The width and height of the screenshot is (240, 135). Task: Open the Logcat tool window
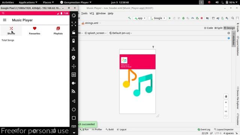[121, 129]
